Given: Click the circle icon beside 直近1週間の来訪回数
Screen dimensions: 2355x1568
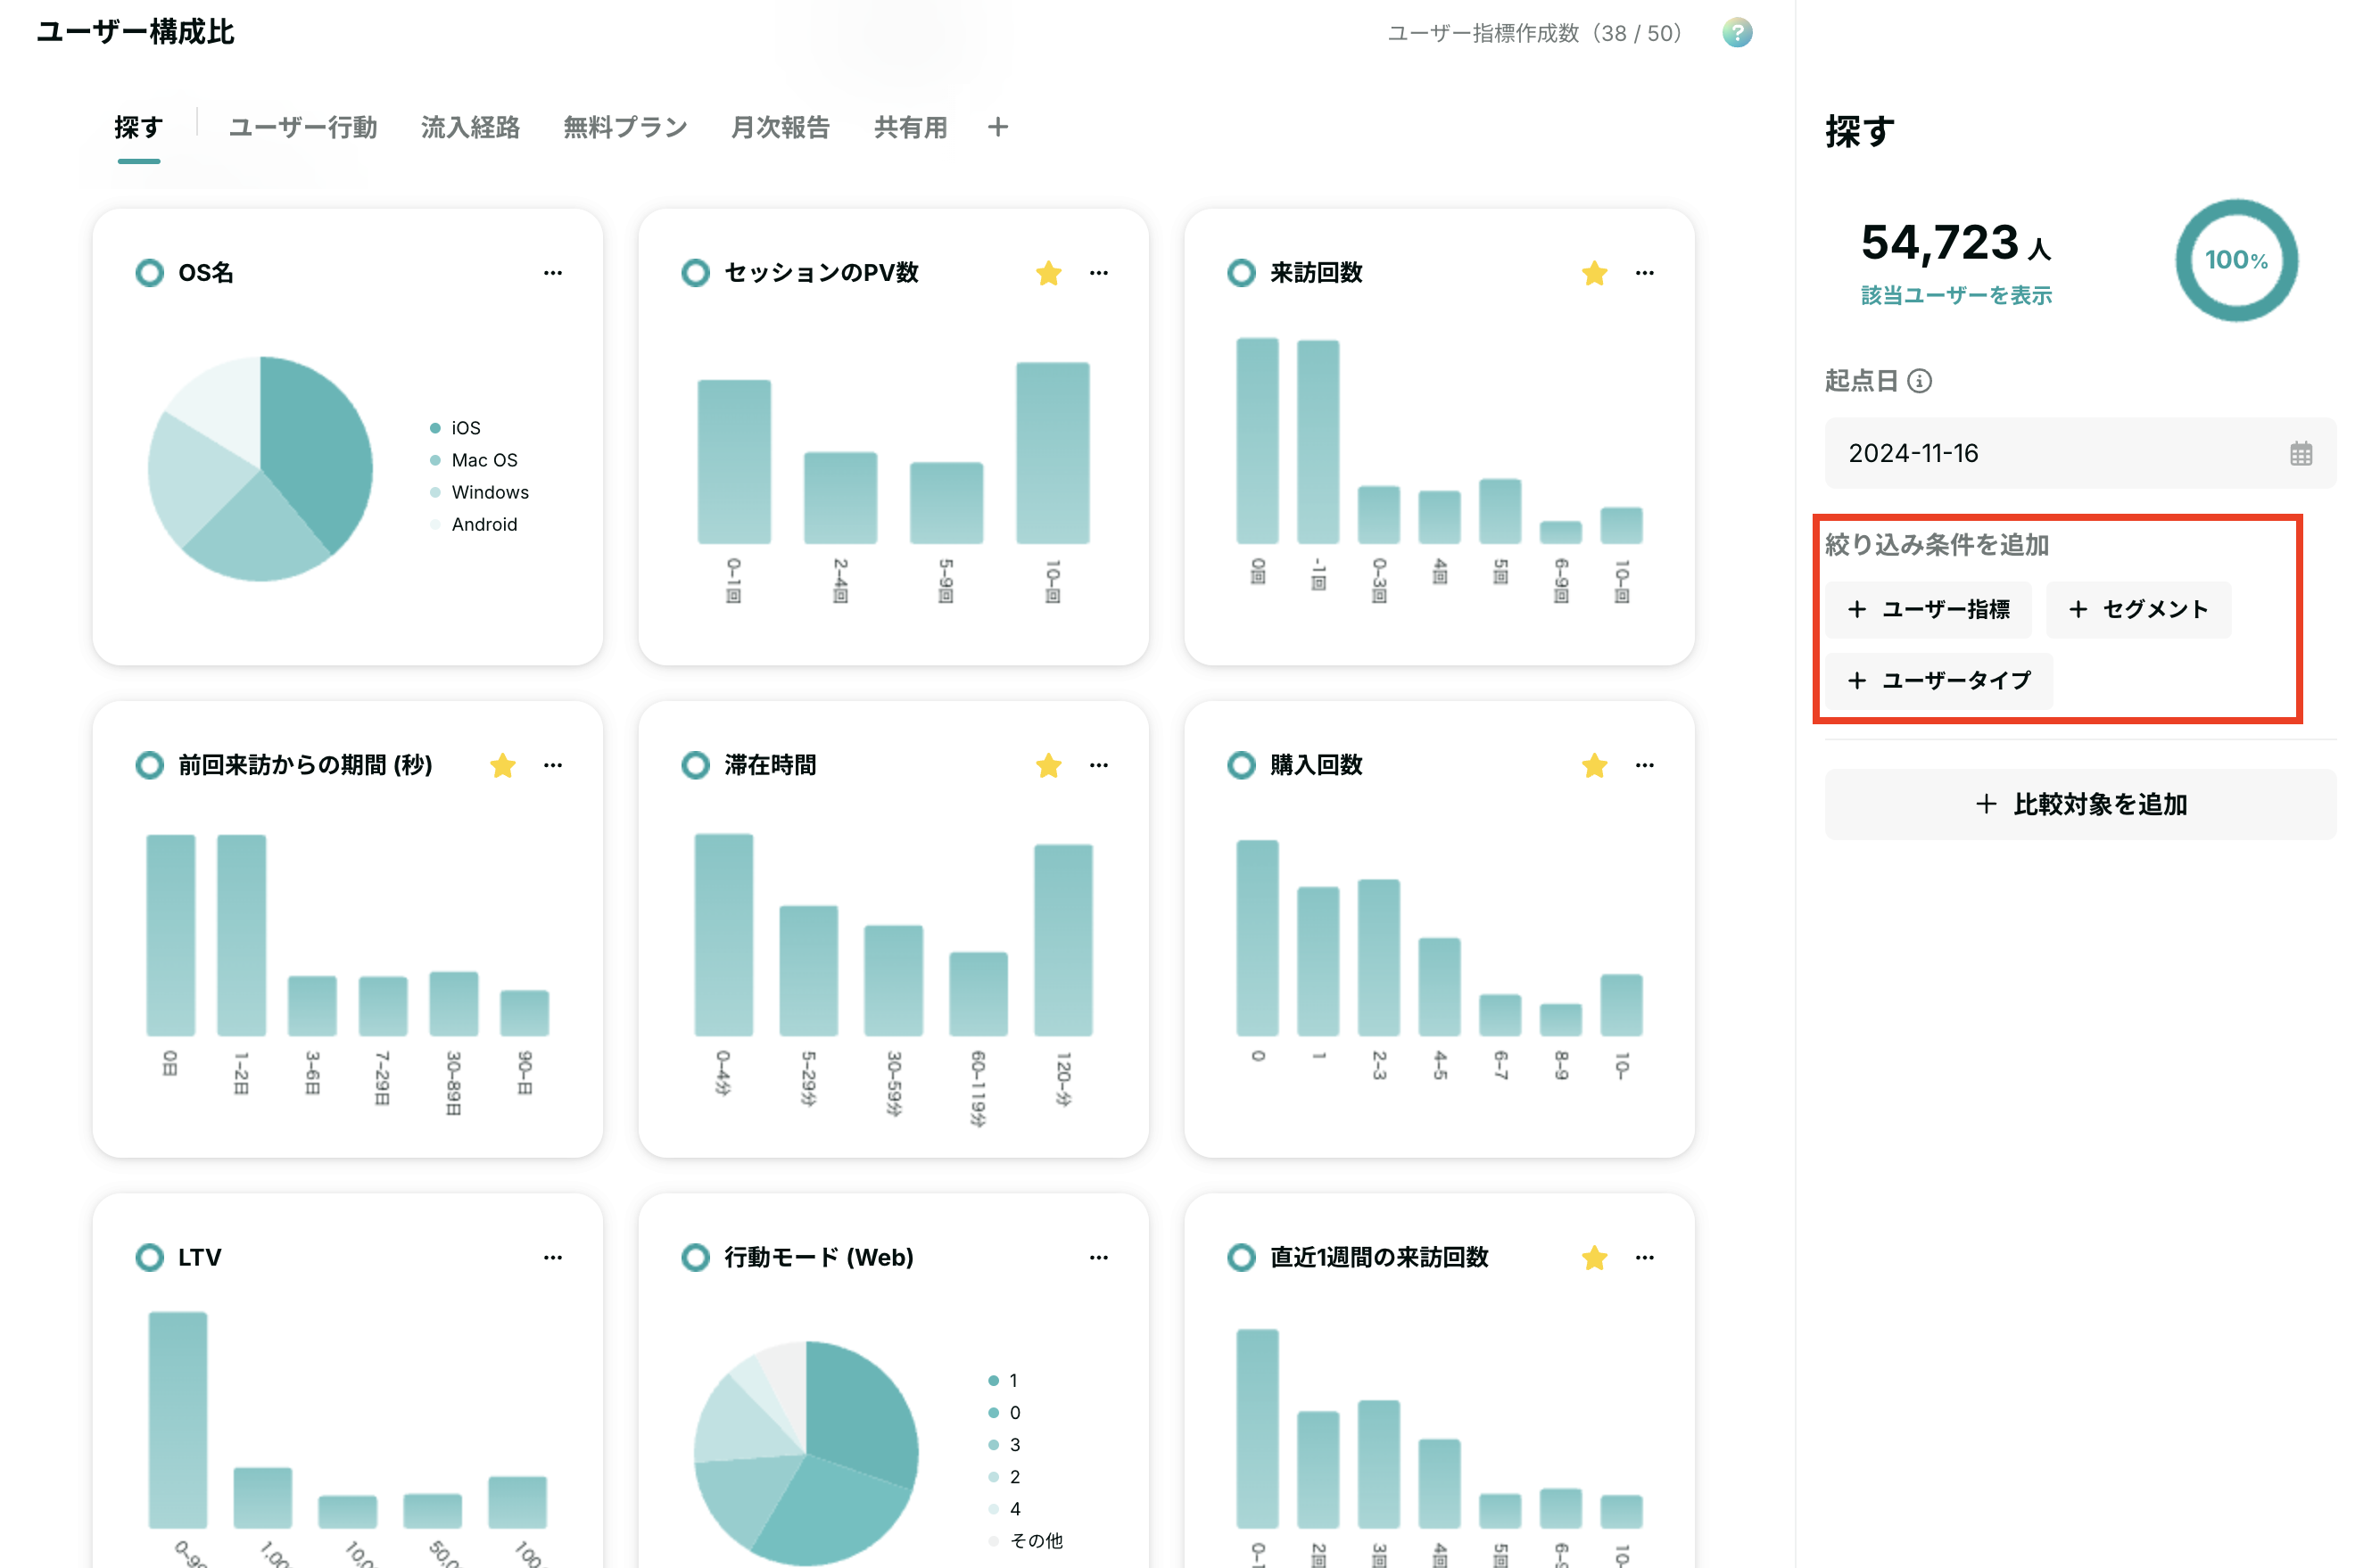Looking at the screenshot, I should pos(1242,1257).
